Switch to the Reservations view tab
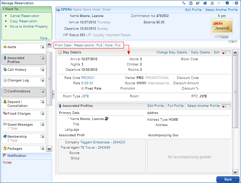The image size is (241, 183). (x=84, y=45)
